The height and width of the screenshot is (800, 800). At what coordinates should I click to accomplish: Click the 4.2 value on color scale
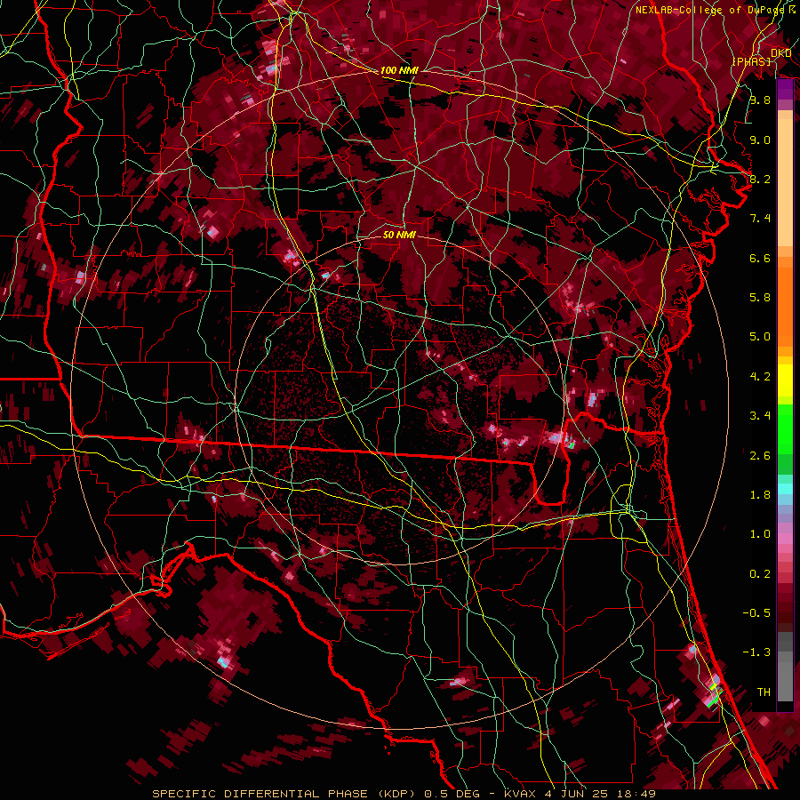click(760, 377)
